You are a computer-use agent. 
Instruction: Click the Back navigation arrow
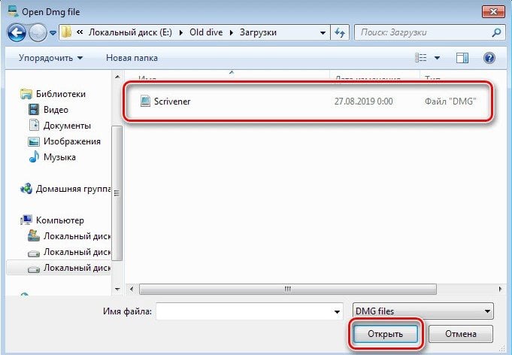tap(17, 32)
